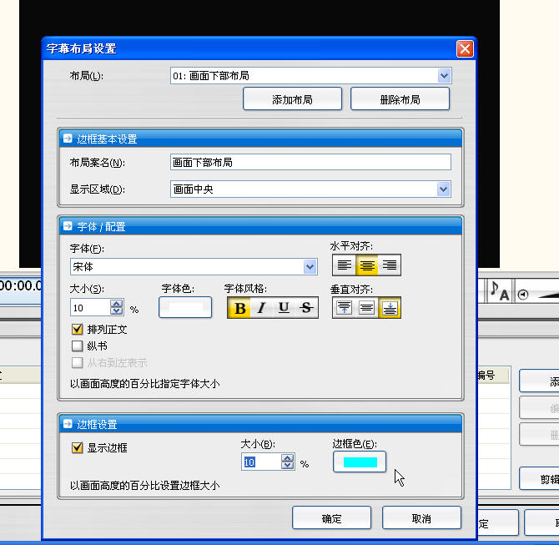Screen dimensions: 559x545
Task: Click the round speaker icon in background window
Action: (x=523, y=295)
